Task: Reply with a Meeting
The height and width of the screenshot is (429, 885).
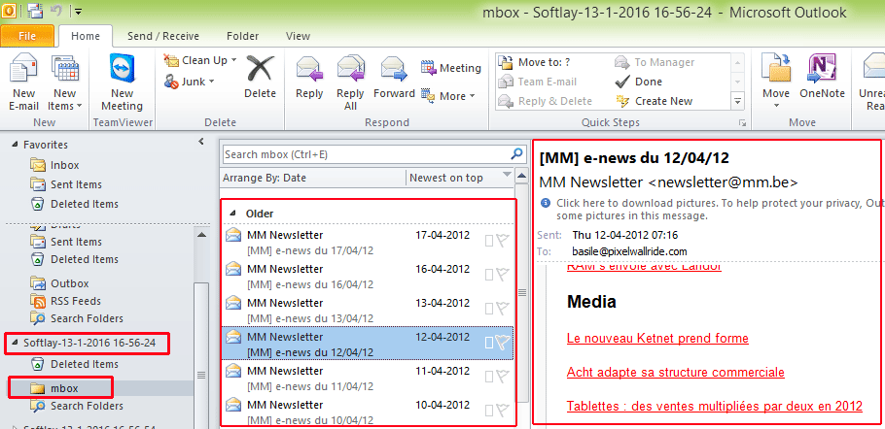Action: pos(451,68)
